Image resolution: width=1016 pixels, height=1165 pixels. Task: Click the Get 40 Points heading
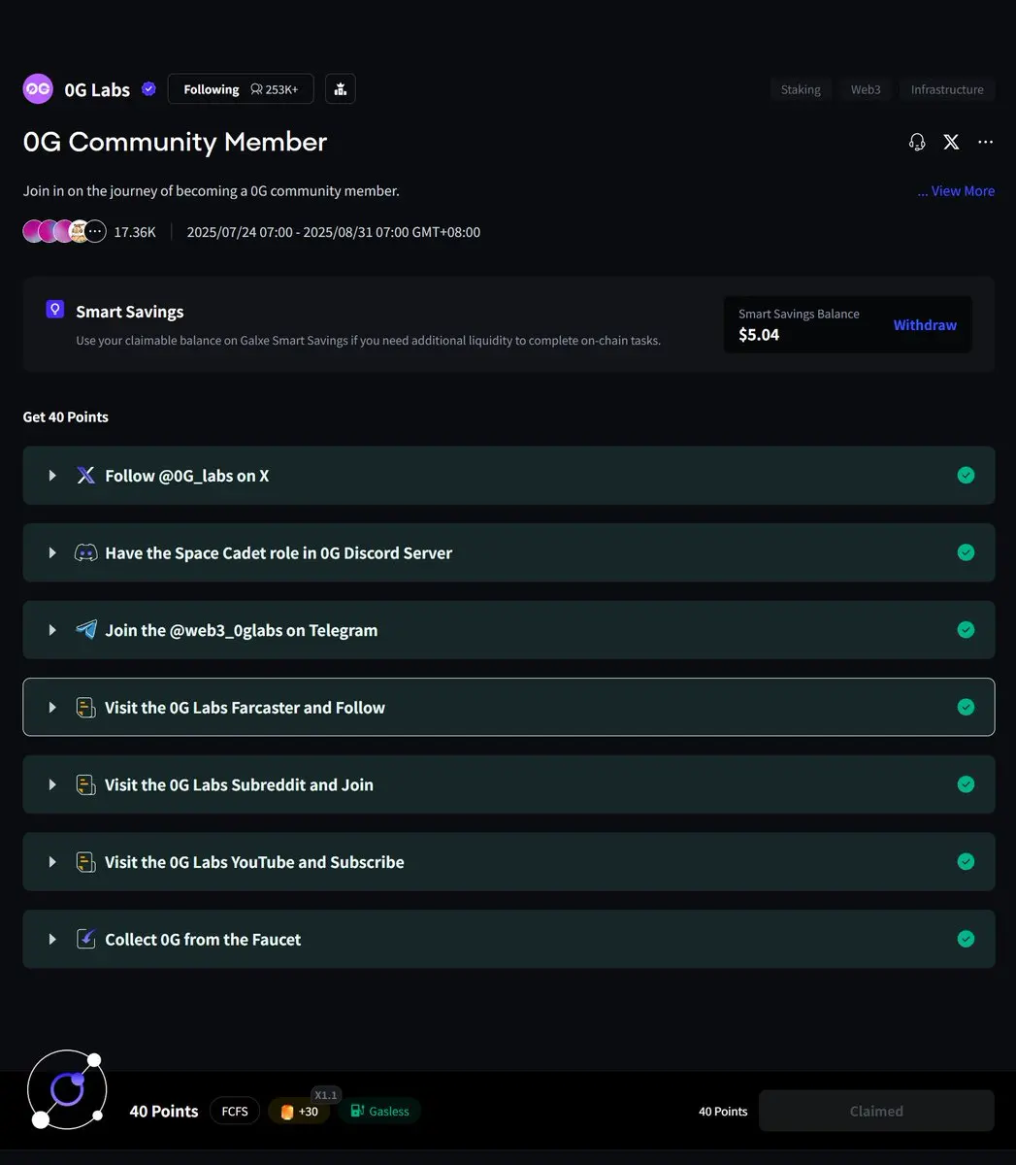[x=66, y=416]
